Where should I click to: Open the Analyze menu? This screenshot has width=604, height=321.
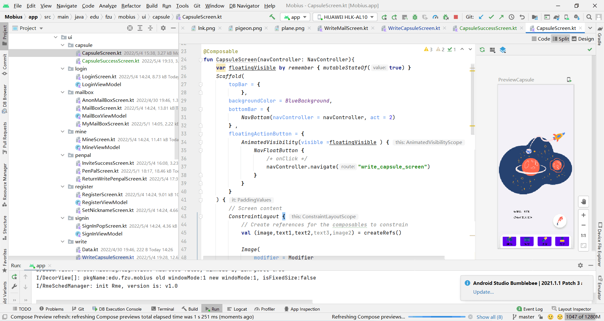point(108,6)
